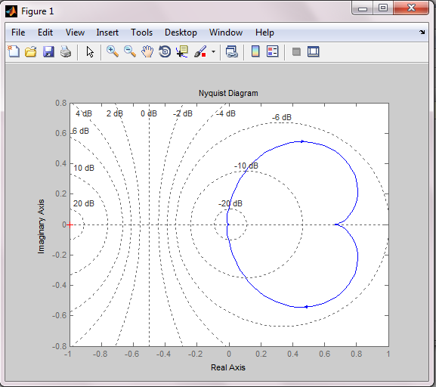The height and width of the screenshot is (387, 436).
Task: Open file using folder icon
Action: coord(31,51)
